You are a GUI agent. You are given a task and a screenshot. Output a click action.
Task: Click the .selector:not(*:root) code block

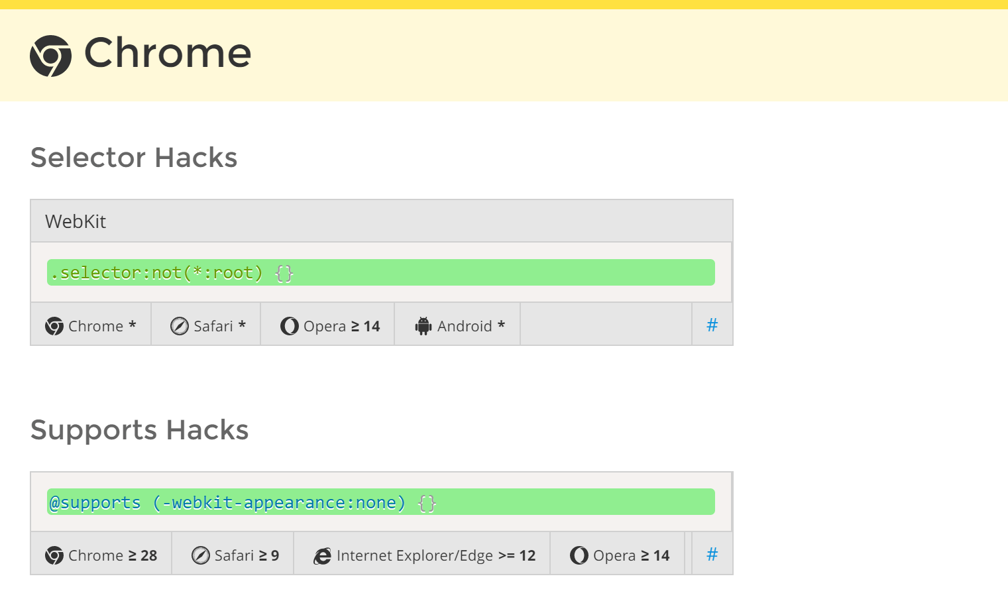tap(380, 272)
